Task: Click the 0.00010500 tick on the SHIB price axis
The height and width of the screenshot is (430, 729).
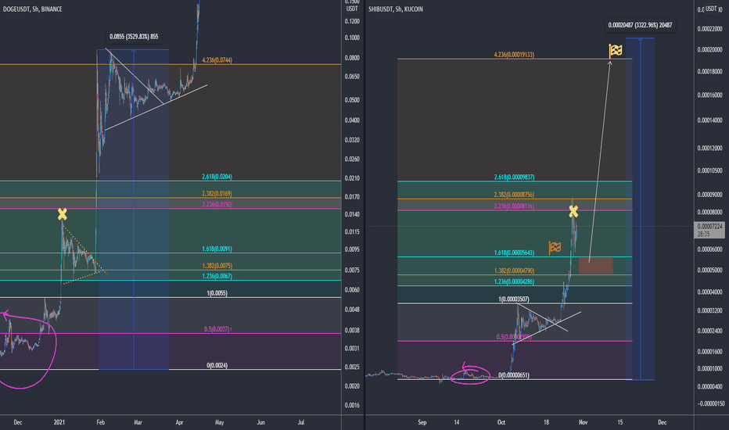Action: click(710, 170)
